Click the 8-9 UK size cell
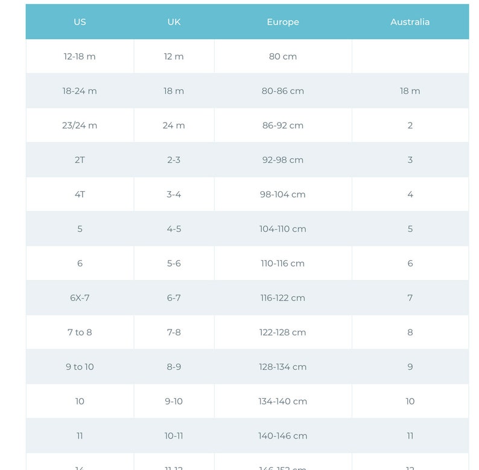This screenshot has width=479, height=470. click(174, 367)
